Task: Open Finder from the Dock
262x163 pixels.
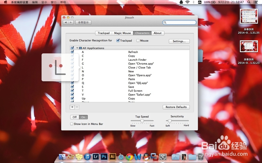Action: click(62, 157)
